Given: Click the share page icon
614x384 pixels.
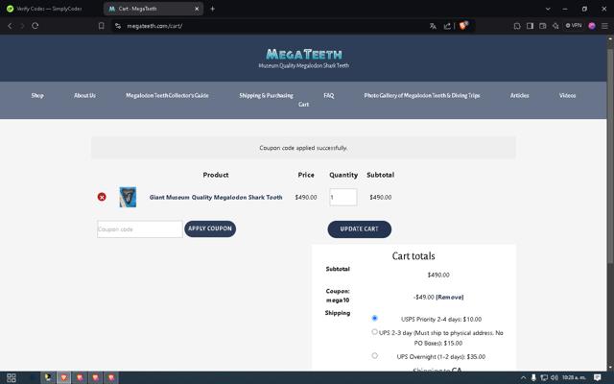Looking at the screenshot, I should coord(447,26).
